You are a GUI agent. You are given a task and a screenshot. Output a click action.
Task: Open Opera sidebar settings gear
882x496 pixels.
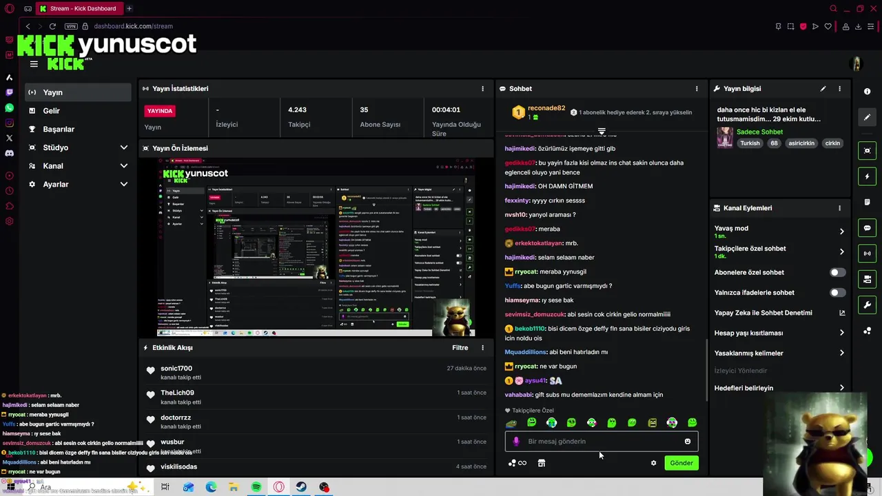click(10, 221)
